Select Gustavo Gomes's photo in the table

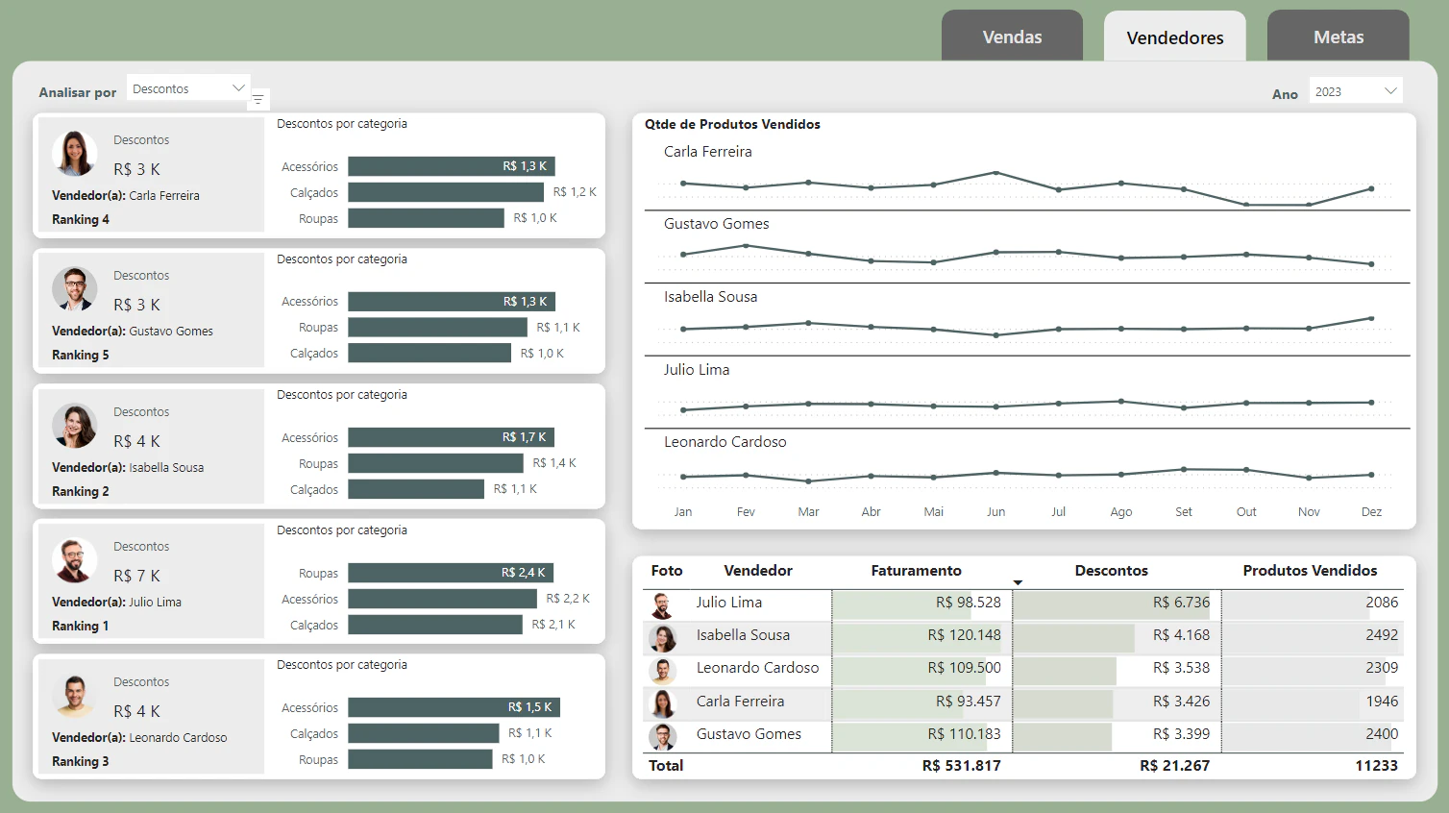click(662, 737)
